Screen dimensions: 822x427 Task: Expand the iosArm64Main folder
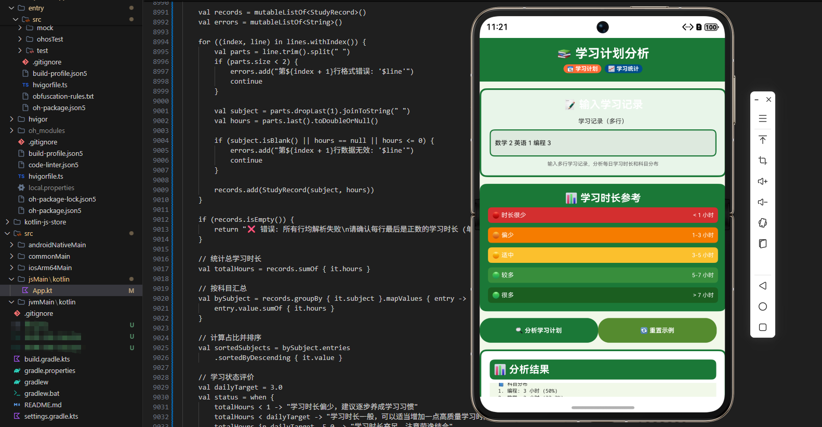[x=11, y=268]
